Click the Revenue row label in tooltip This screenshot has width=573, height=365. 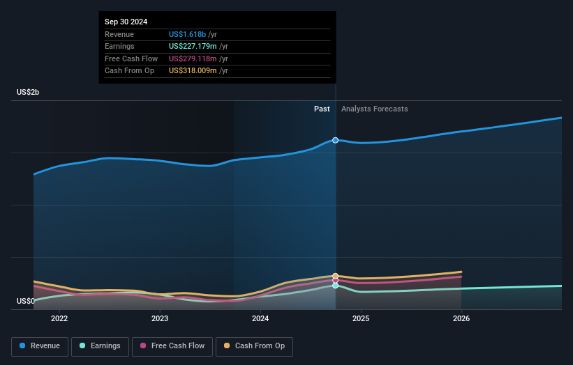tap(119, 34)
